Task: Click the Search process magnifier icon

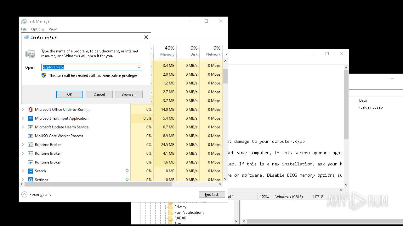Action: [x=31, y=171]
